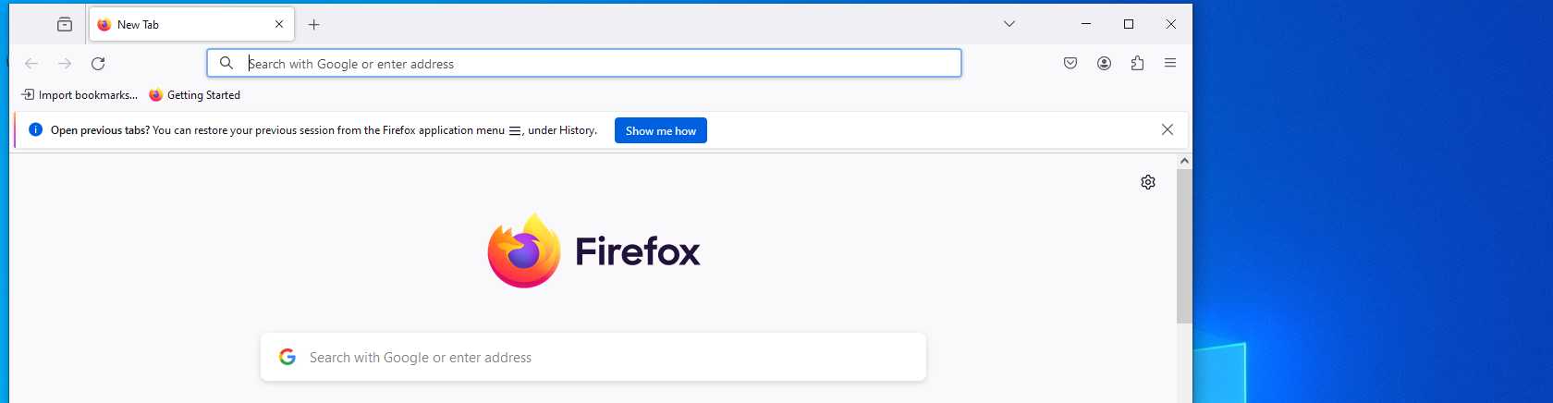The image size is (1553, 403).
Task: Open a new tab with plus button
Action: click(314, 25)
